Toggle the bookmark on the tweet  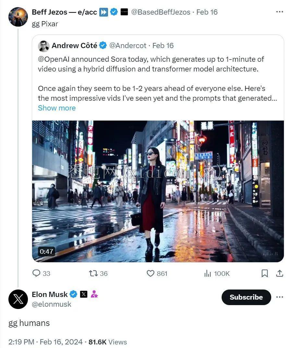[264, 273]
